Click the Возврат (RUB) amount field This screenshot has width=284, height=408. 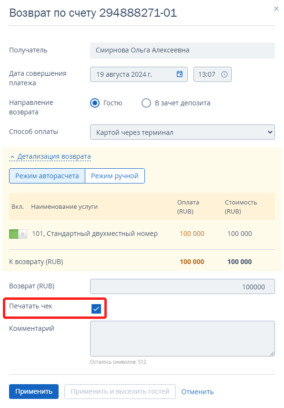[183, 286]
